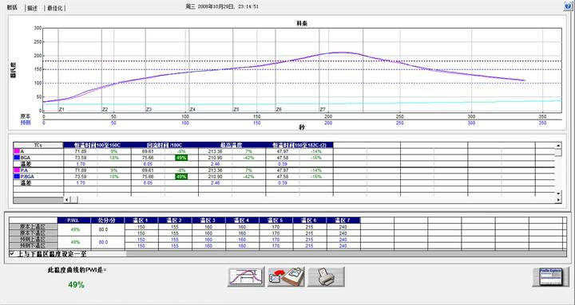Click the blue color swatch for P.BGA row
This screenshot has height=305, width=575.
pos(17,176)
